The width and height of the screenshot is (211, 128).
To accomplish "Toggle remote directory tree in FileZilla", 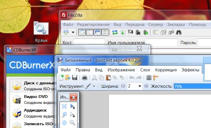I will (97, 32).
